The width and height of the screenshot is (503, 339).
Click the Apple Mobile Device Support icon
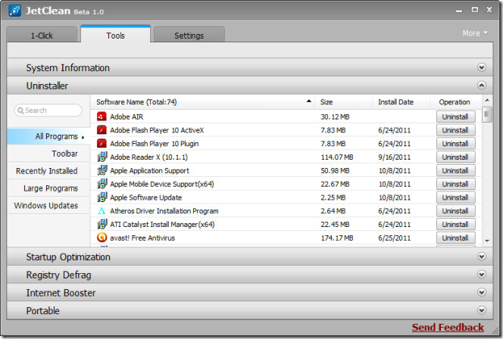coord(102,184)
